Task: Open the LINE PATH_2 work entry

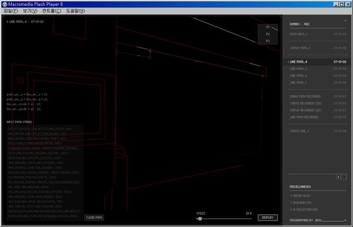Action: (x=318, y=76)
